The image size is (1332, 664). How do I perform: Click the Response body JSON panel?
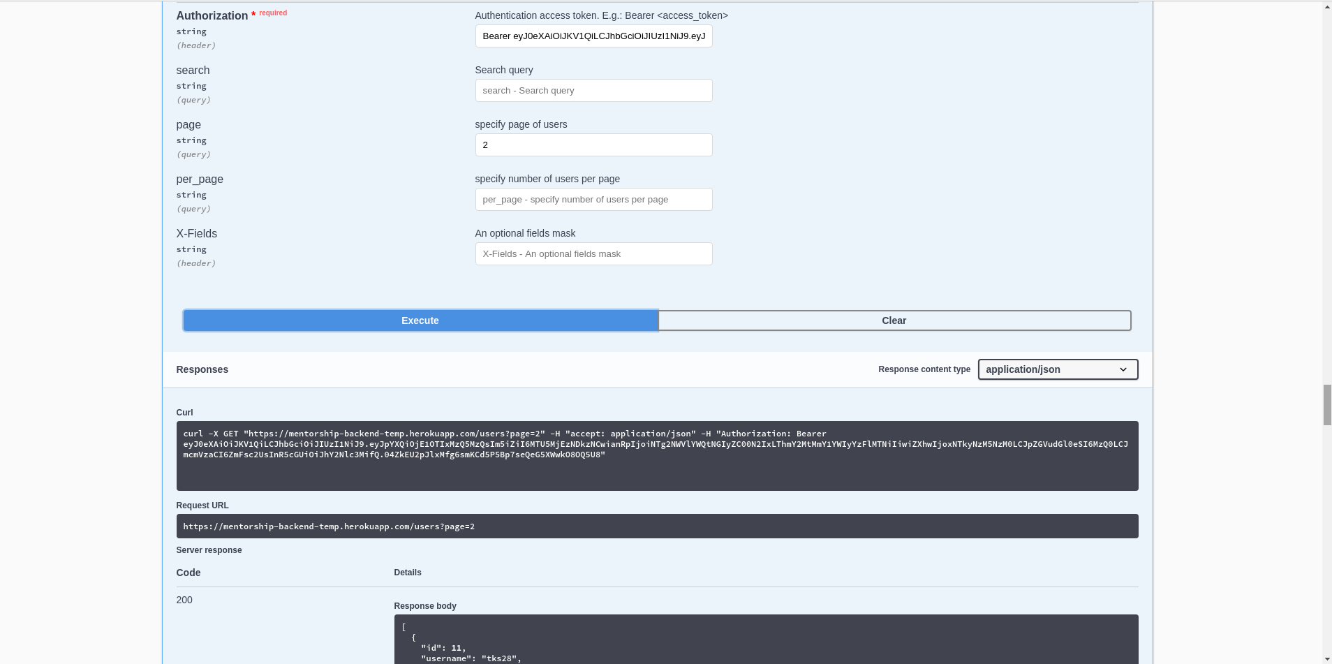pyautogui.click(x=766, y=639)
